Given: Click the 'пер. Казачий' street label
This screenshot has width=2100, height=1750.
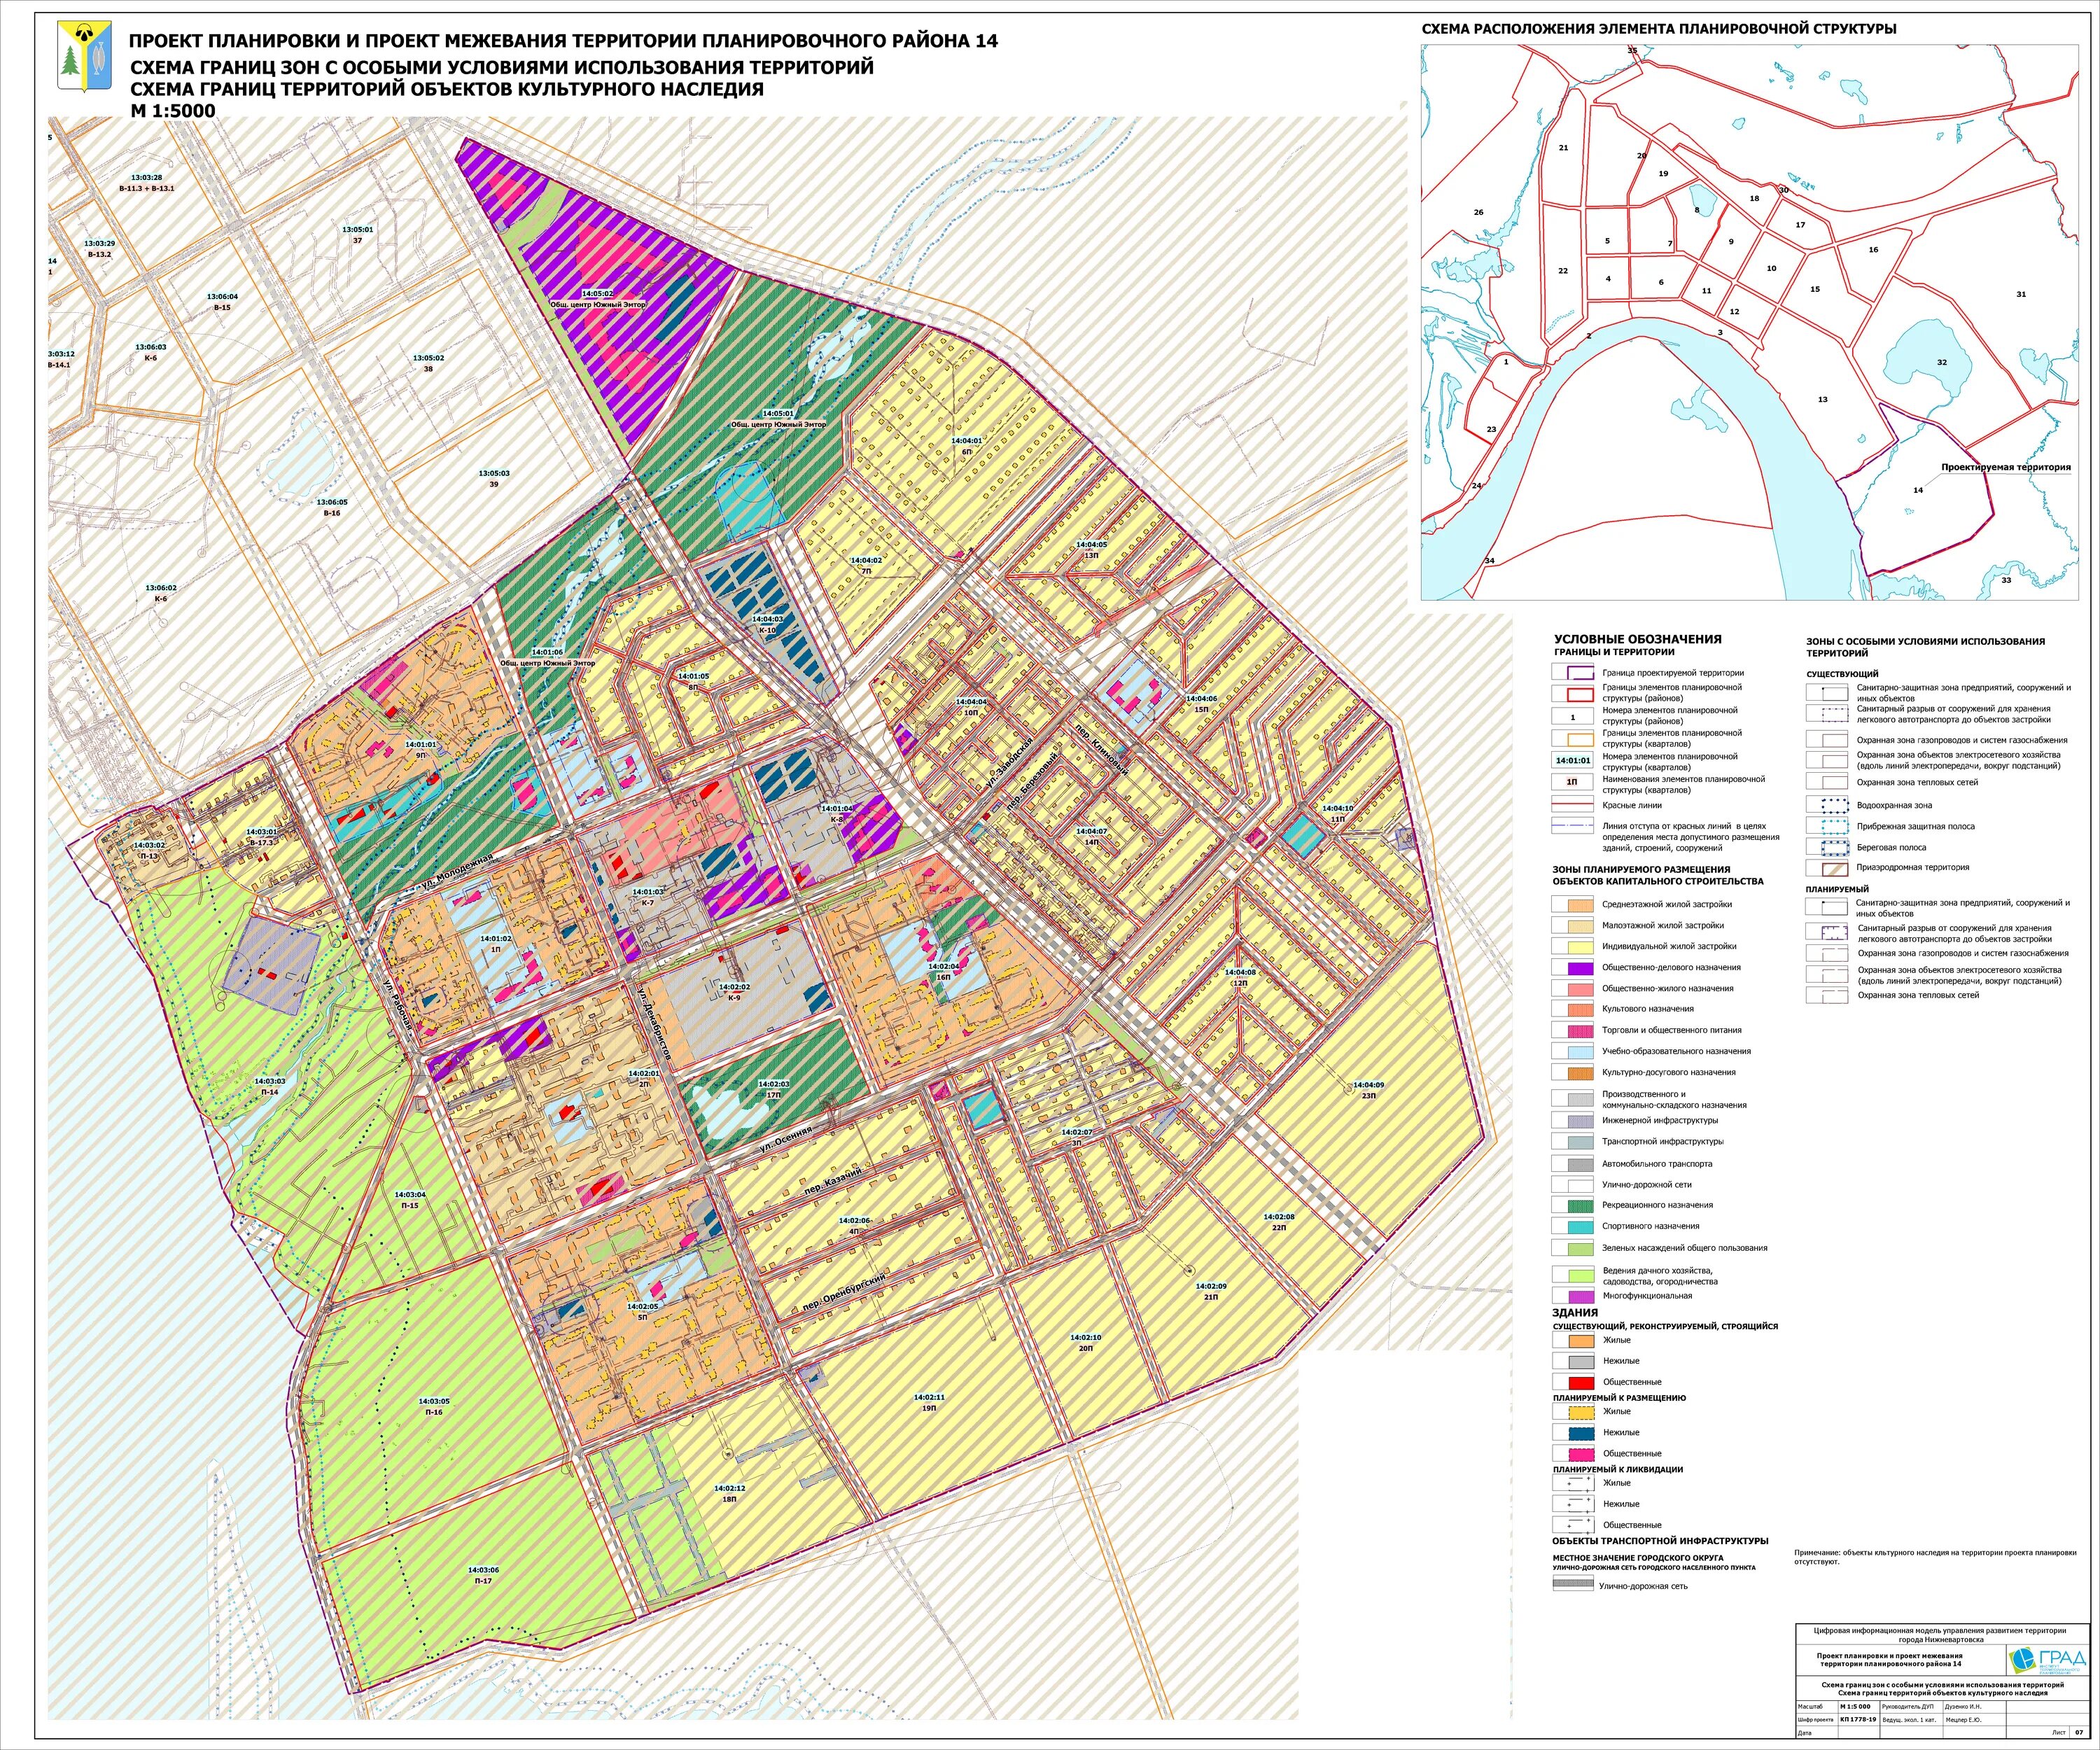Looking at the screenshot, I should tap(834, 1182).
